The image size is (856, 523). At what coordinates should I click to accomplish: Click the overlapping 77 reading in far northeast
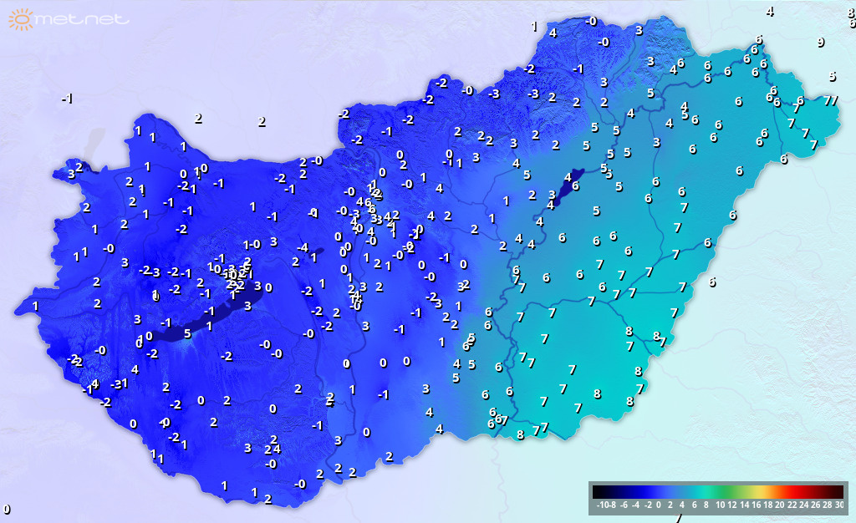coord(831,100)
